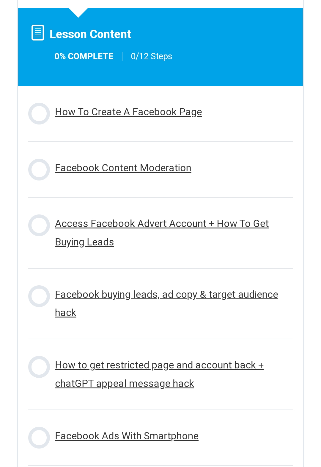Click the status circle for Facebook Content Moderation
This screenshot has width=321, height=467.
[x=39, y=169]
